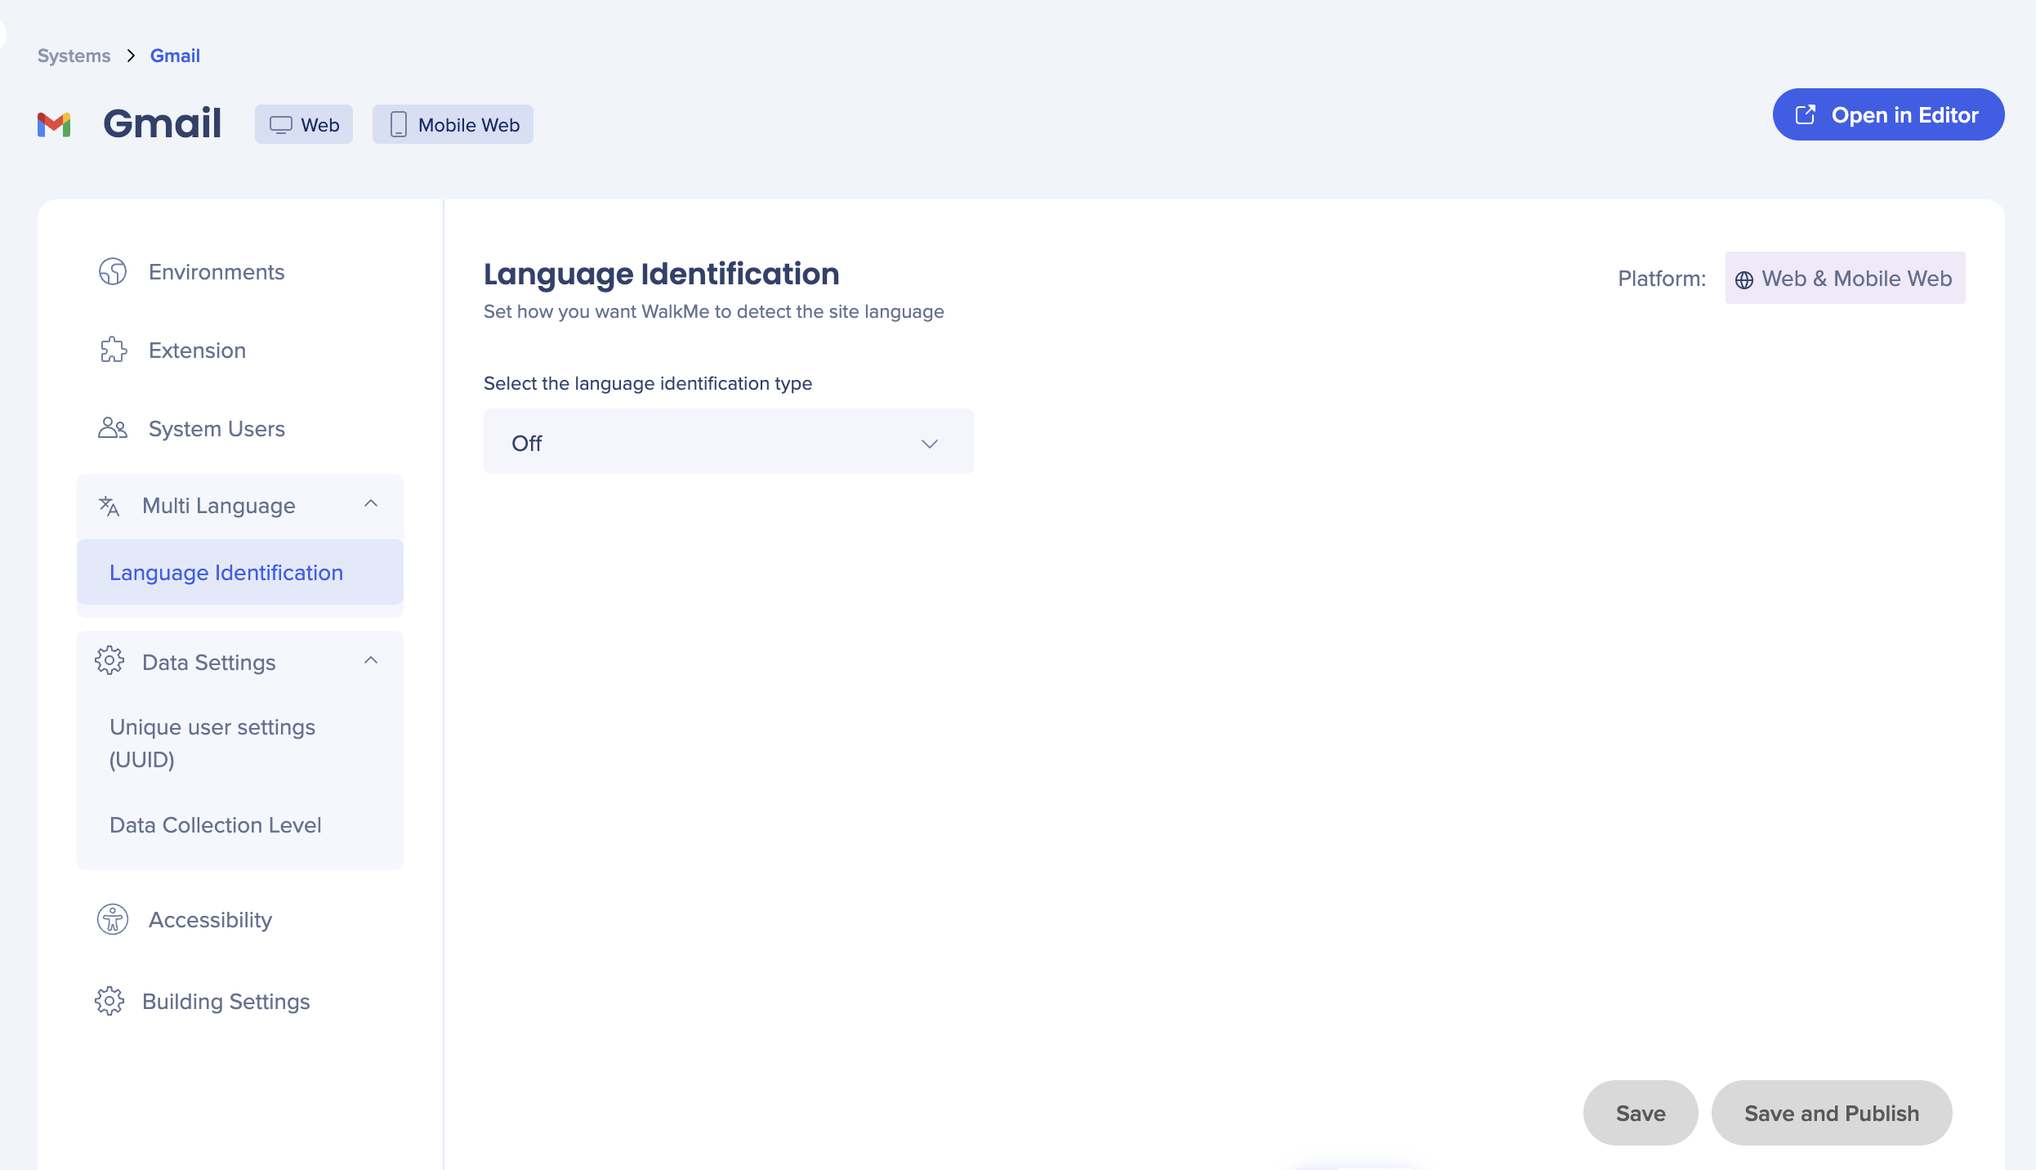Click the Building Settings gear icon
This screenshot has width=2036, height=1170.
tap(109, 1001)
